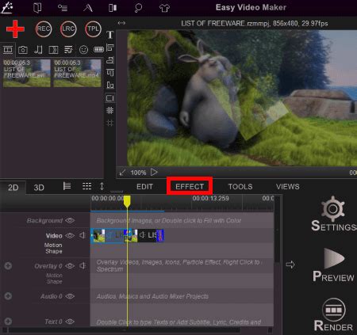This screenshot has height=335, width=357.
Task: Toggle visibility eye of Video track
Action: coord(70,235)
